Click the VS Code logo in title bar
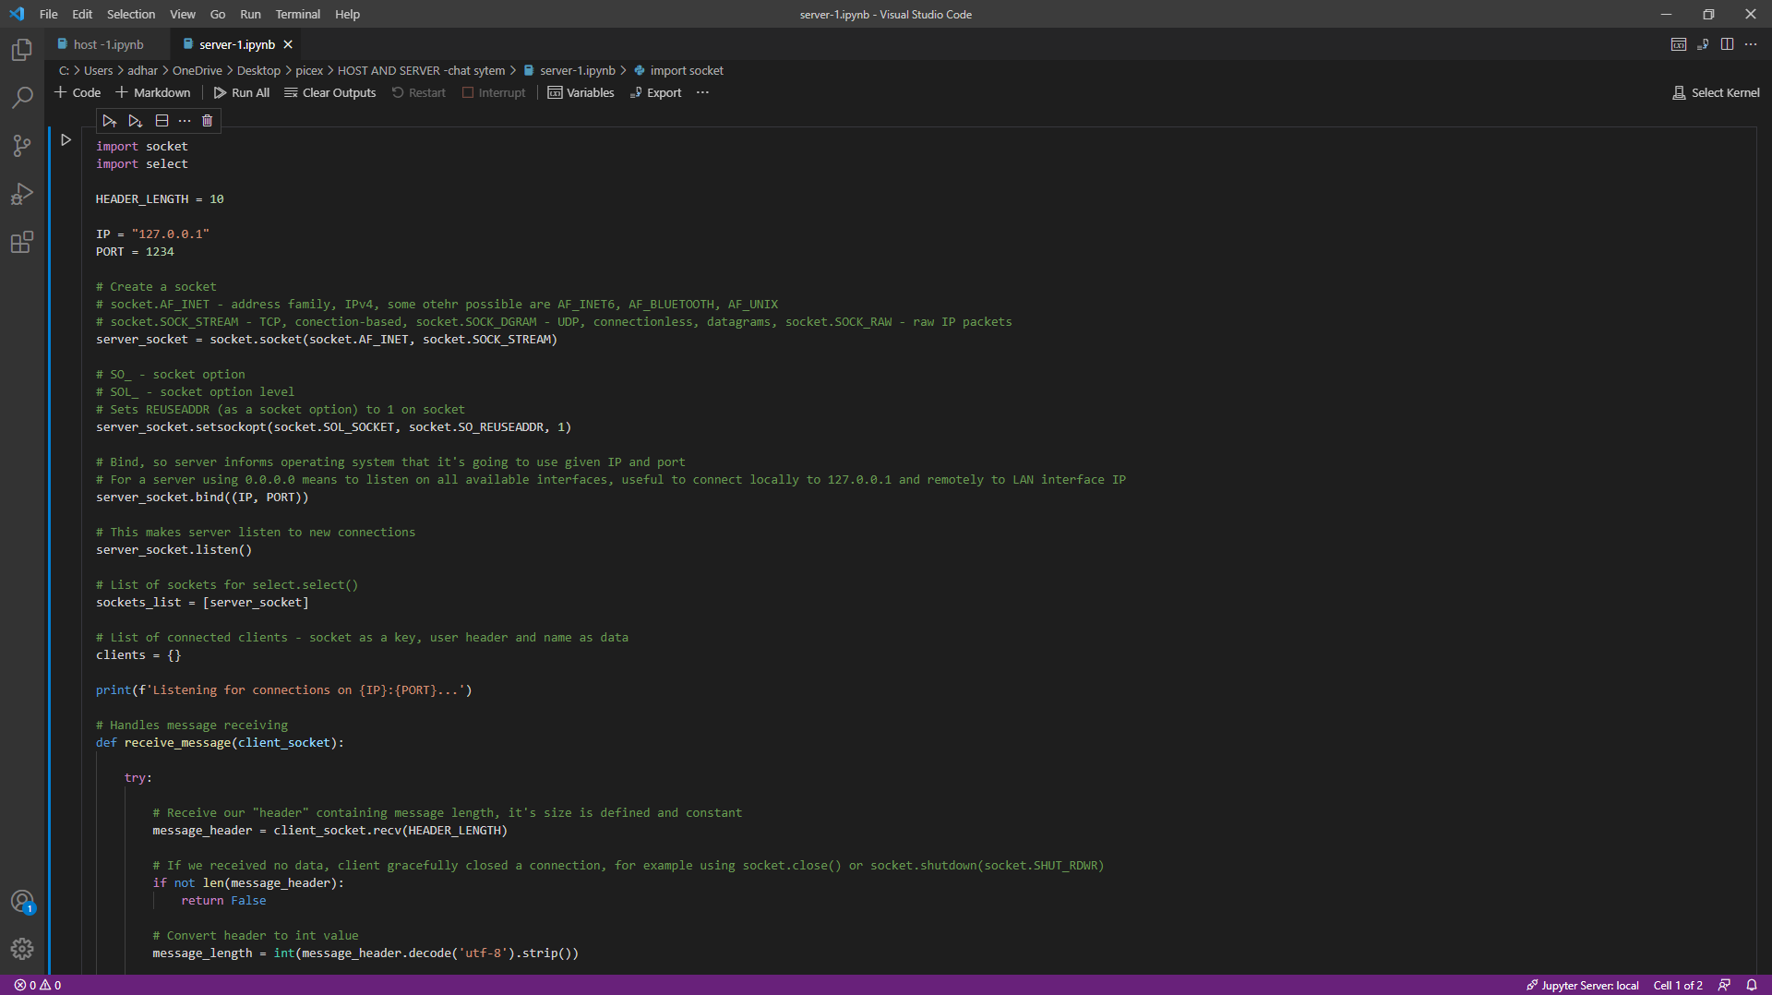1772x995 pixels. [17, 14]
